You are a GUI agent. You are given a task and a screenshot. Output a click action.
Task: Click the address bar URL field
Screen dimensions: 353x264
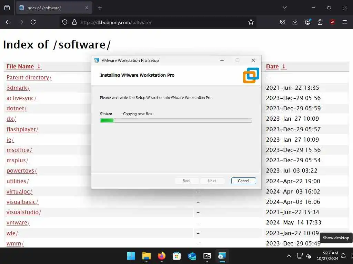[x=158, y=22]
